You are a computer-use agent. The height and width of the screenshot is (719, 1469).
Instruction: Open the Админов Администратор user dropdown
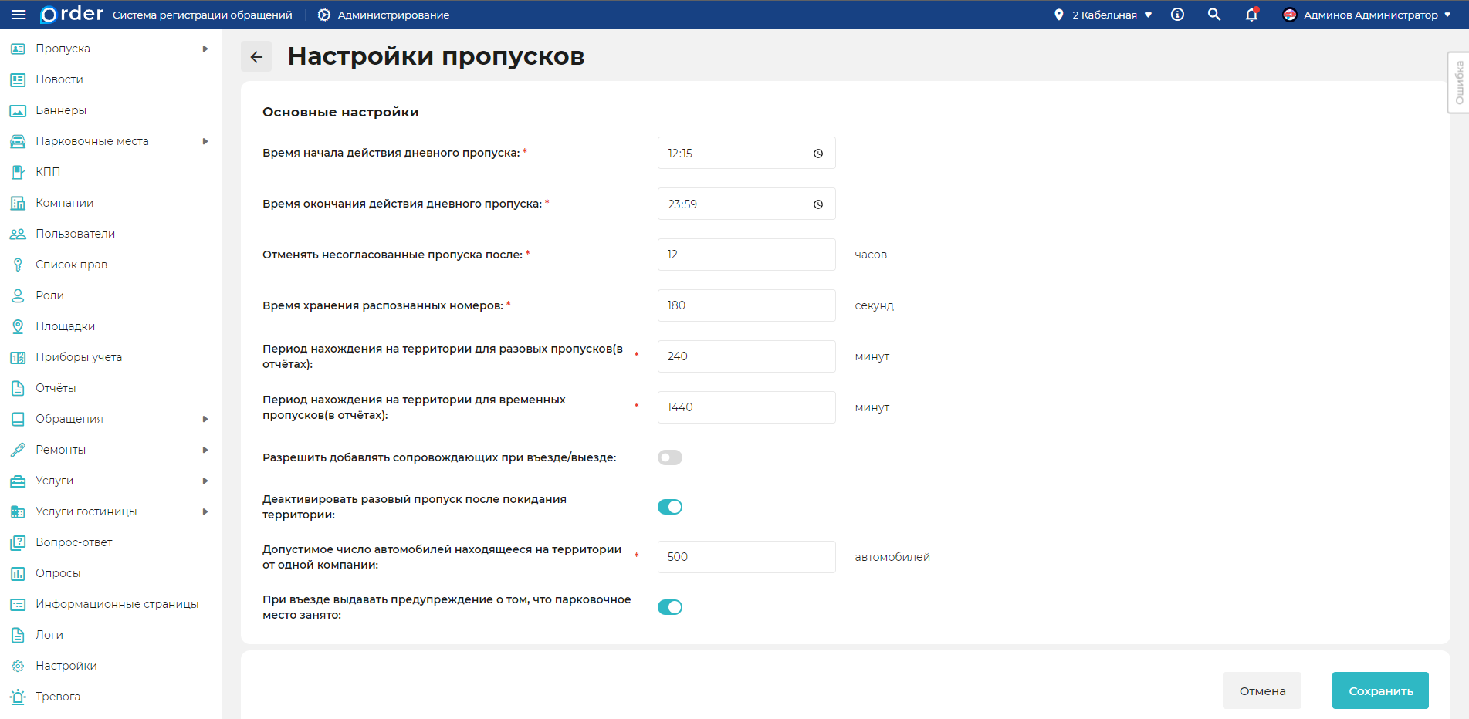tap(1366, 15)
